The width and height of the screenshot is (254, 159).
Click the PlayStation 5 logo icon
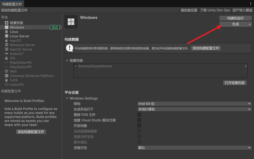pyautogui.click(x=7, y=67)
